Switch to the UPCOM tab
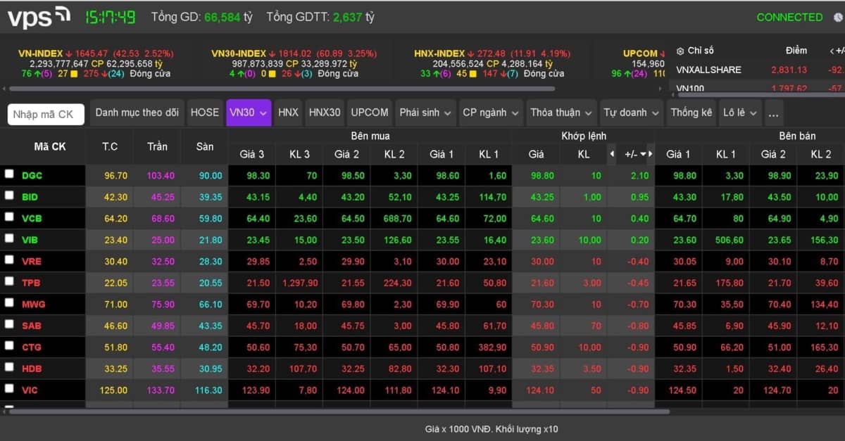The width and height of the screenshot is (845, 441). pos(370,113)
